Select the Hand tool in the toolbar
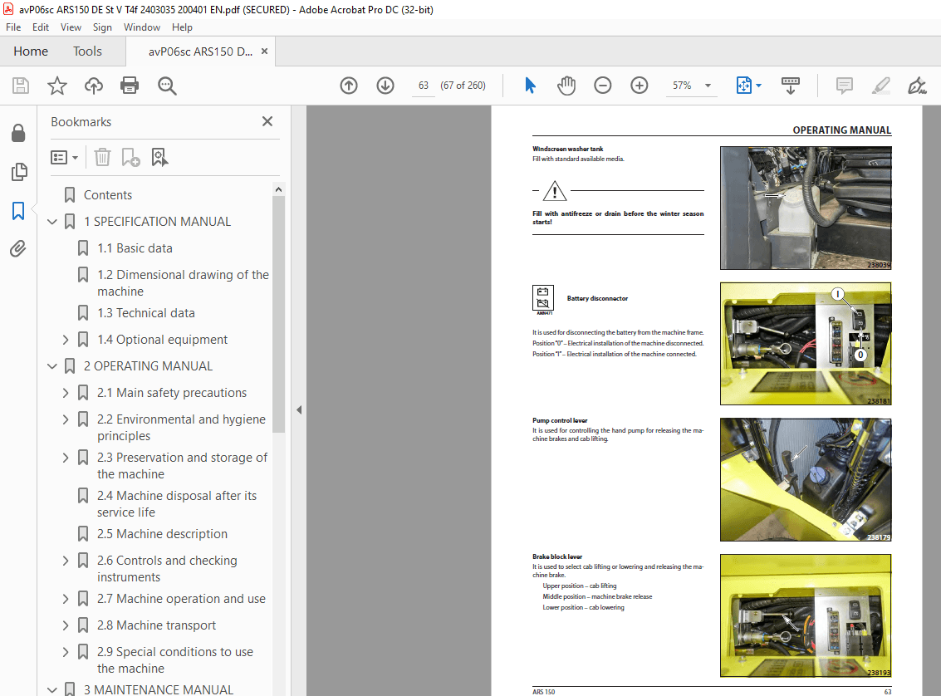The image size is (941, 696). click(x=566, y=86)
